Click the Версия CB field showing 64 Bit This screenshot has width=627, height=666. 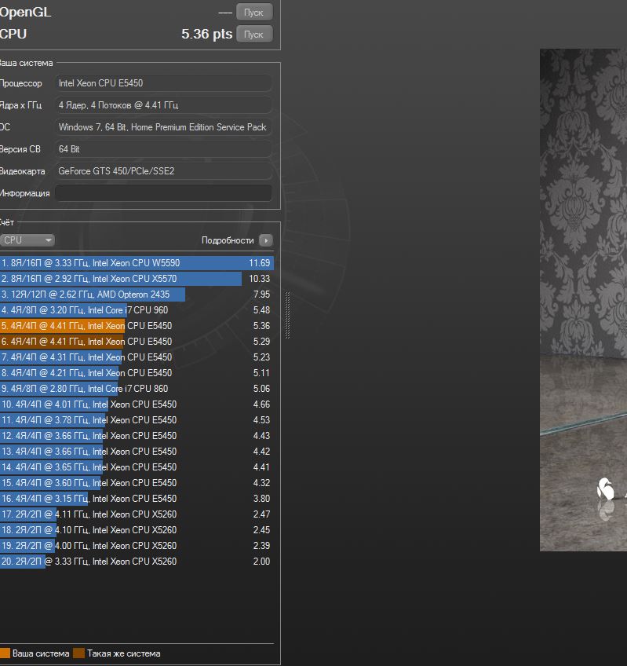click(x=163, y=149)
